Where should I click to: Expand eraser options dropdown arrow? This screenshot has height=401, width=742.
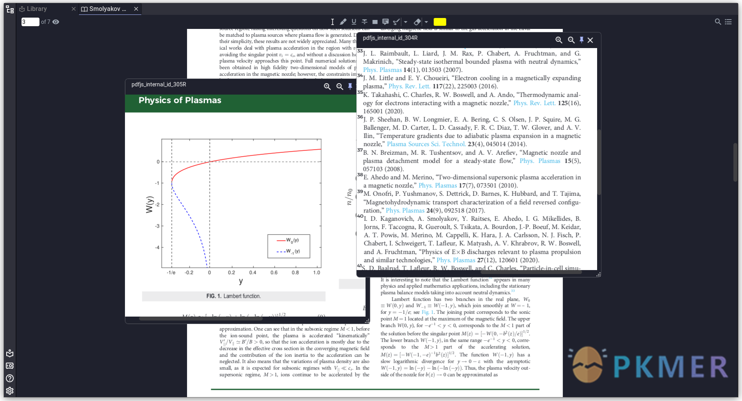426,22
